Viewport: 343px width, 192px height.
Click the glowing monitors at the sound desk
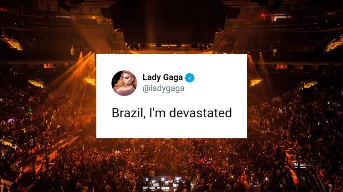point(162,184)
